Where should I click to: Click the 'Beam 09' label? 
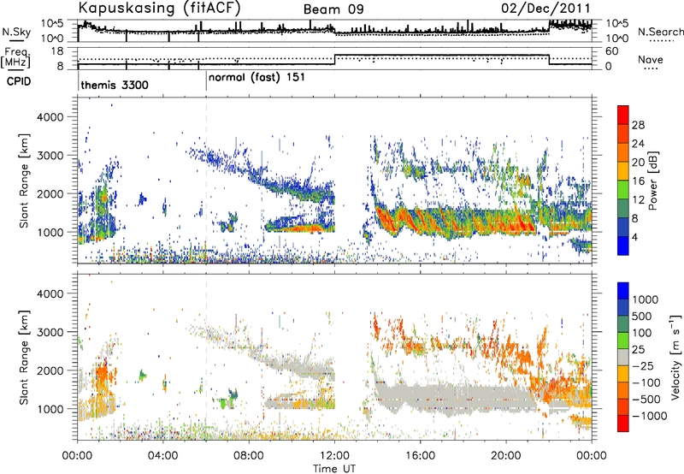pyautogui.click(x=333, y=9)
